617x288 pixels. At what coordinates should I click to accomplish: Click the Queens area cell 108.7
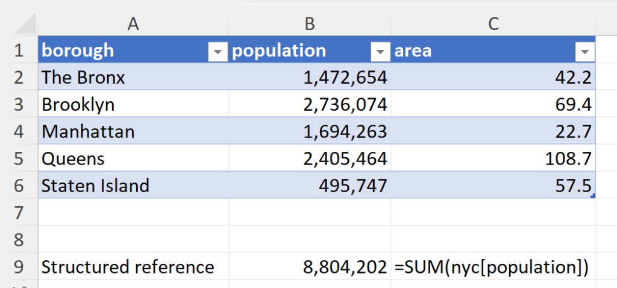coord(493,158)
